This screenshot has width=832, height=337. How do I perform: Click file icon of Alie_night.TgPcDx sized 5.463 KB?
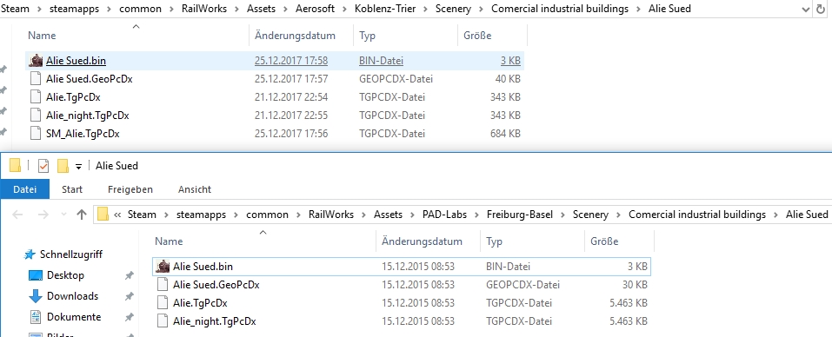click(163, 321)
